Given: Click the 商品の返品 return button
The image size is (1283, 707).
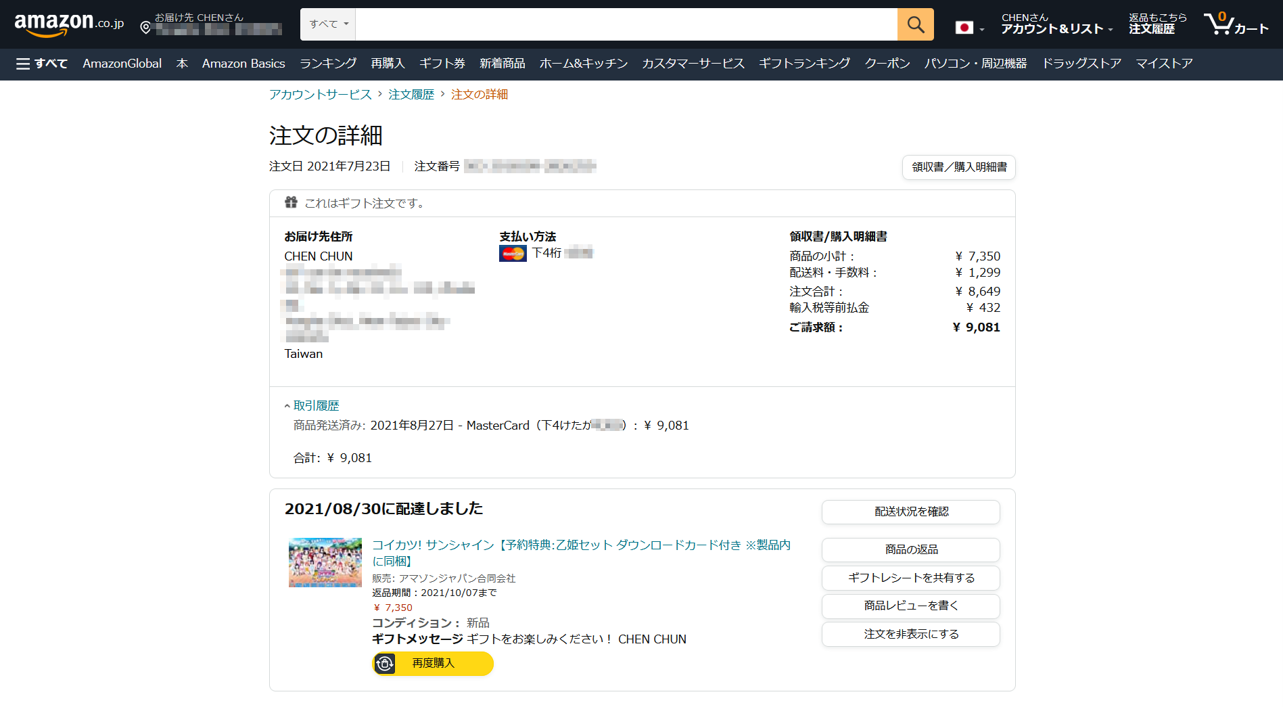Looking at the screenshot, I should pos(910,550).
